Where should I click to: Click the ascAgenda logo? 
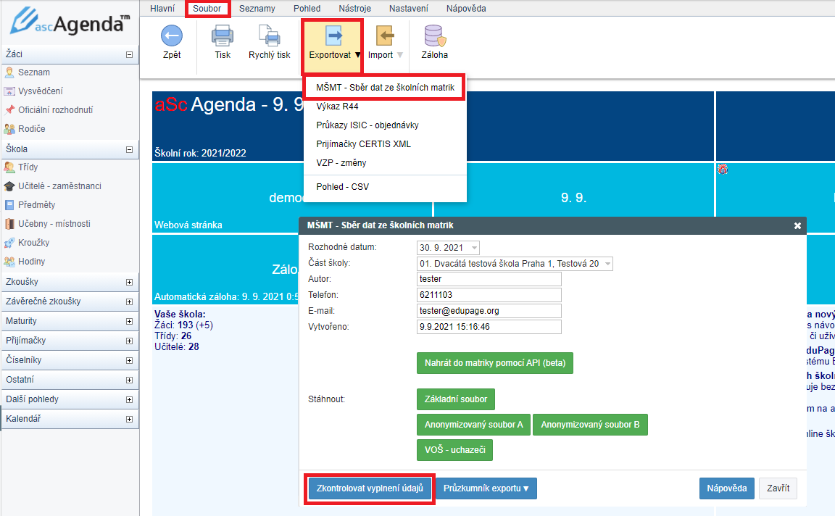tap(70, 22)
